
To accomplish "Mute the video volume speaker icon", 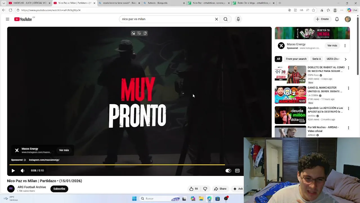I will pos(22,171).
